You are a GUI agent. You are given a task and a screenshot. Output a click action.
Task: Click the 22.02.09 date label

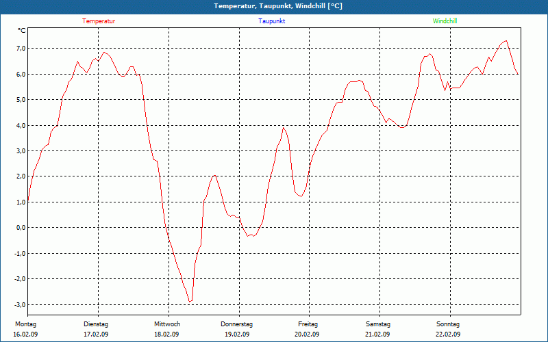448,334
